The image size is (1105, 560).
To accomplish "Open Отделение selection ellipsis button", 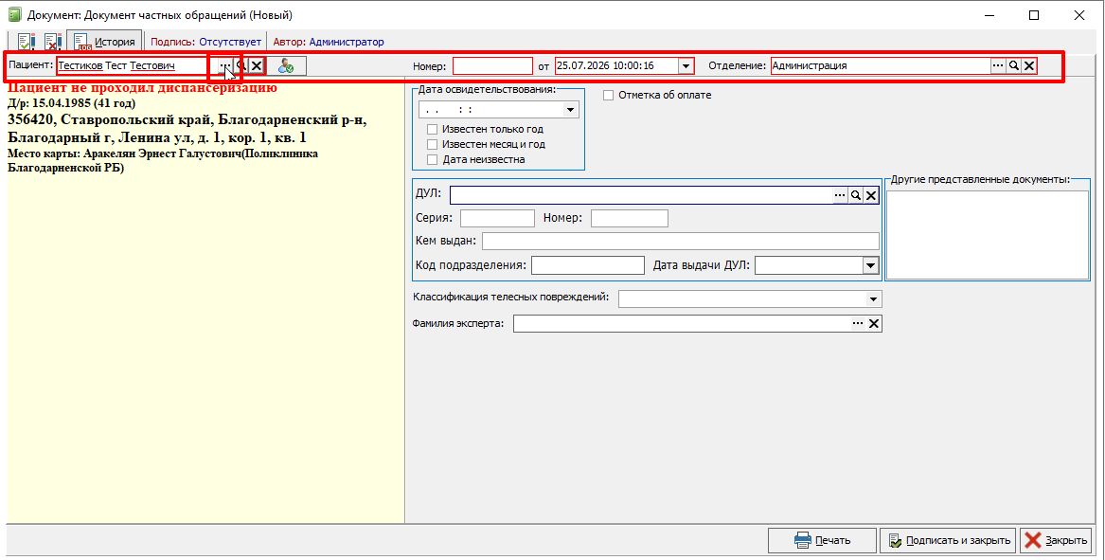I will tap(998, 65).
